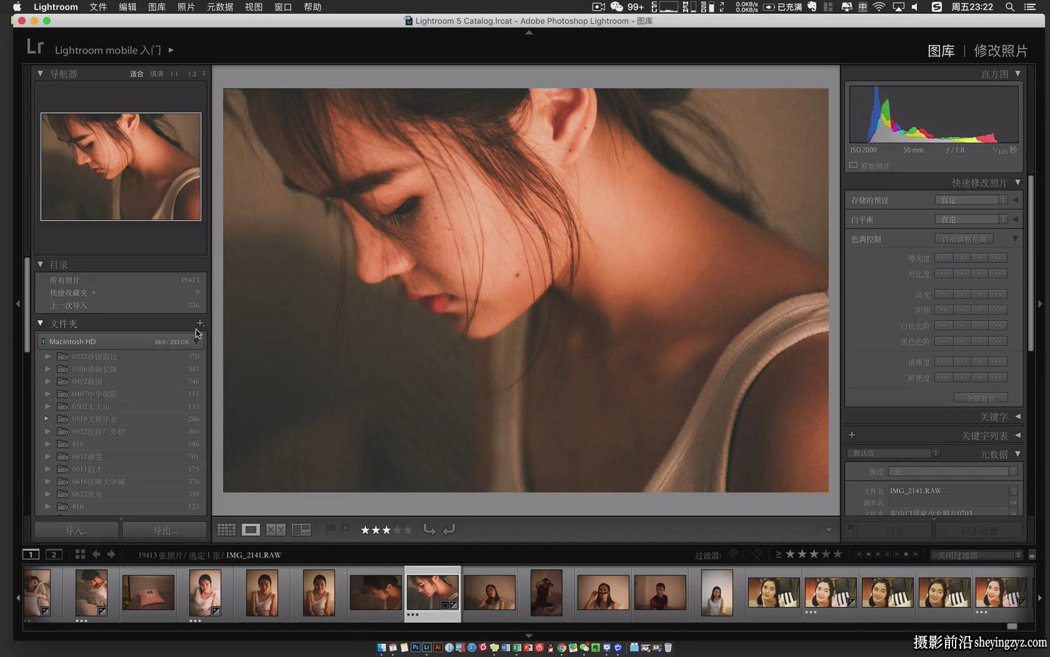Expand the 0518 folder in the tree
Image resolution: width=1050 pixels, height=657 pixels.
click(x=47, y=418)
